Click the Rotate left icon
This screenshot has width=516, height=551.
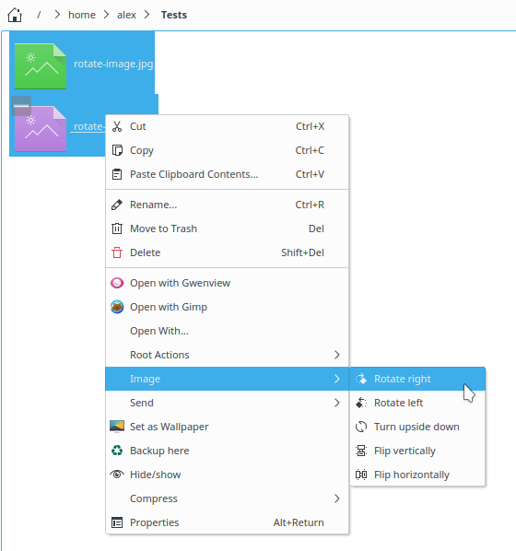[x=361, y=403]
